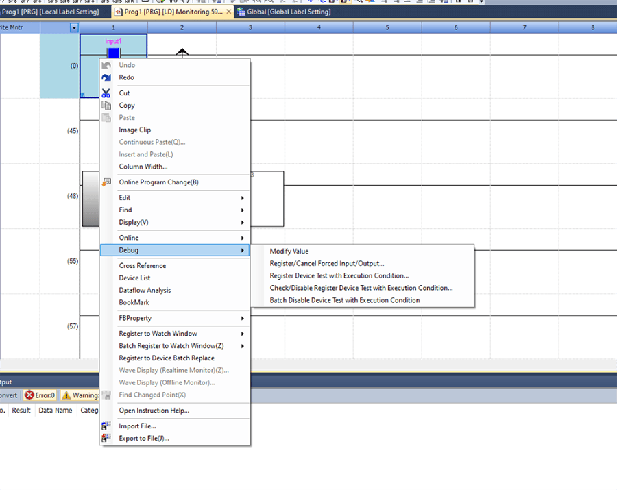Click step number (55) in ladder

73,261
